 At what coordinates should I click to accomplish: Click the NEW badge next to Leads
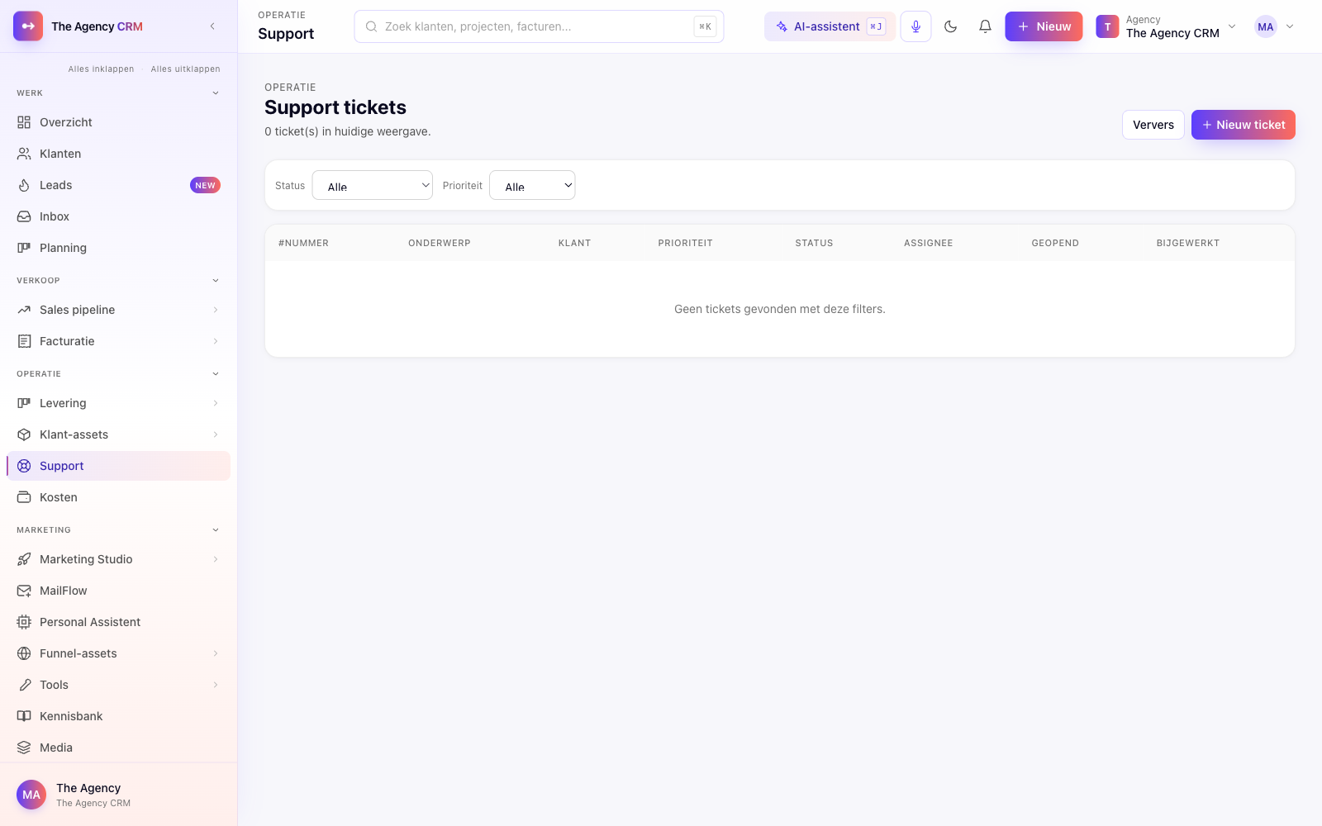tap(205, 185)
